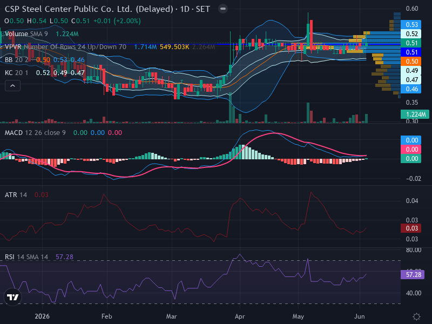Click the 0.60 price scale value
Screen dimensions: 432x324
click(412, 9)
